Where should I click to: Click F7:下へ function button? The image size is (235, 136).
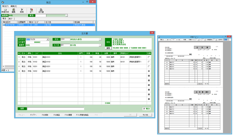(x=33, y=115)
